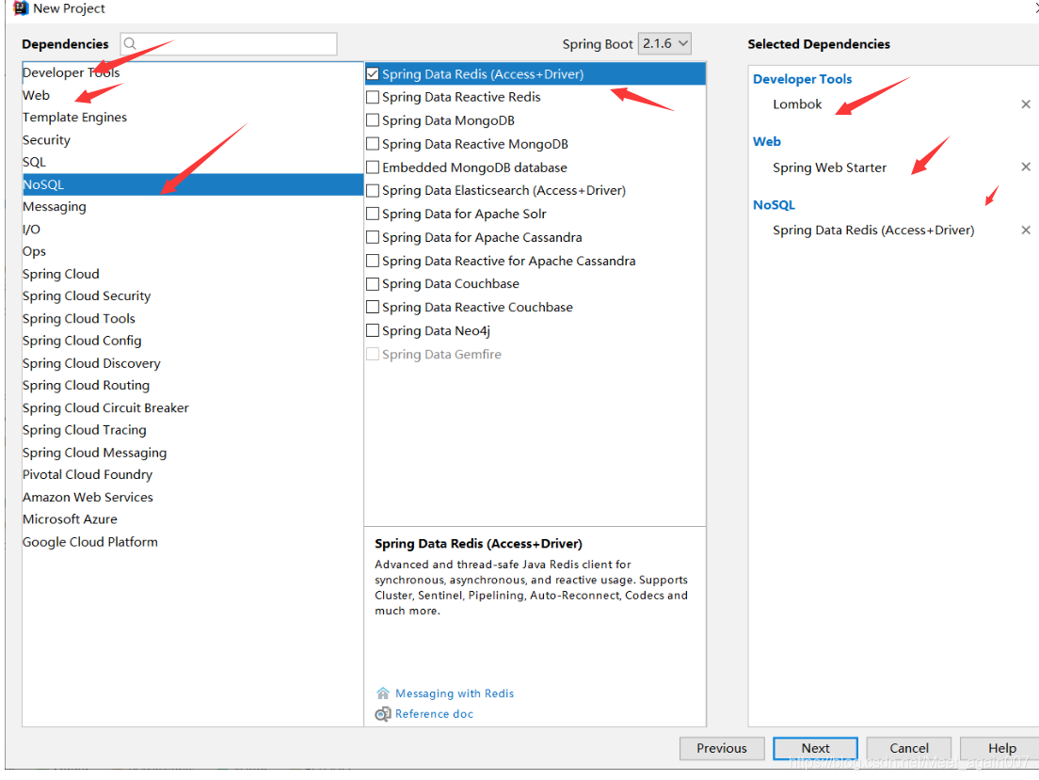Click the Reference doc icon
This screenshot has width=1039, height=780.
click(x=382, y=714)
